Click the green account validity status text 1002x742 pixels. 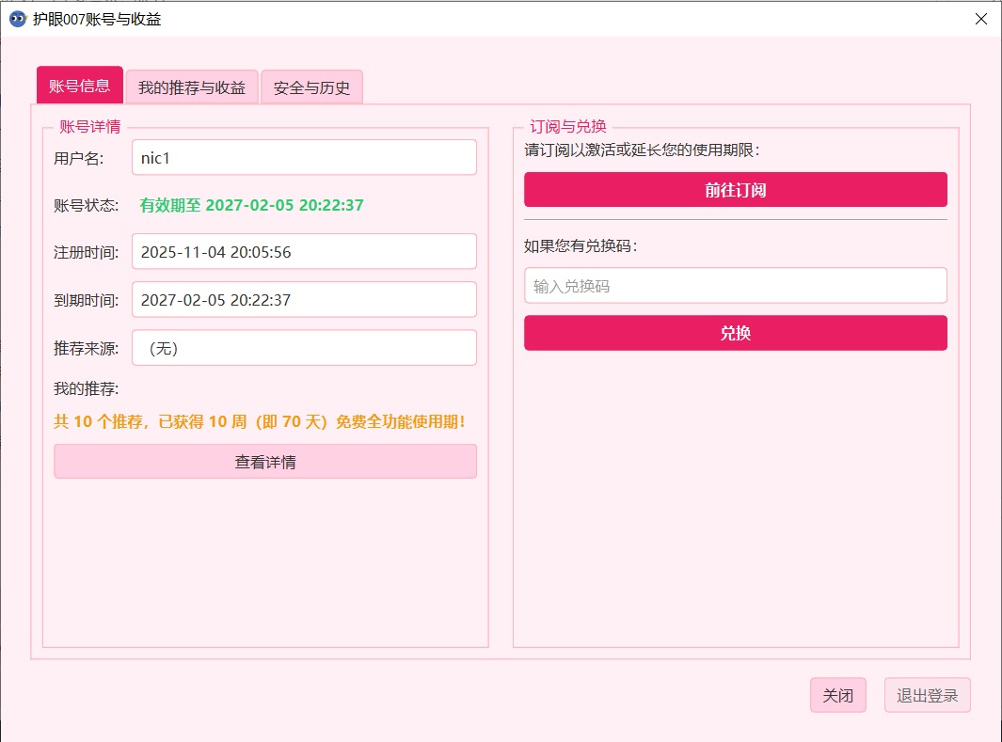[249, 204]
